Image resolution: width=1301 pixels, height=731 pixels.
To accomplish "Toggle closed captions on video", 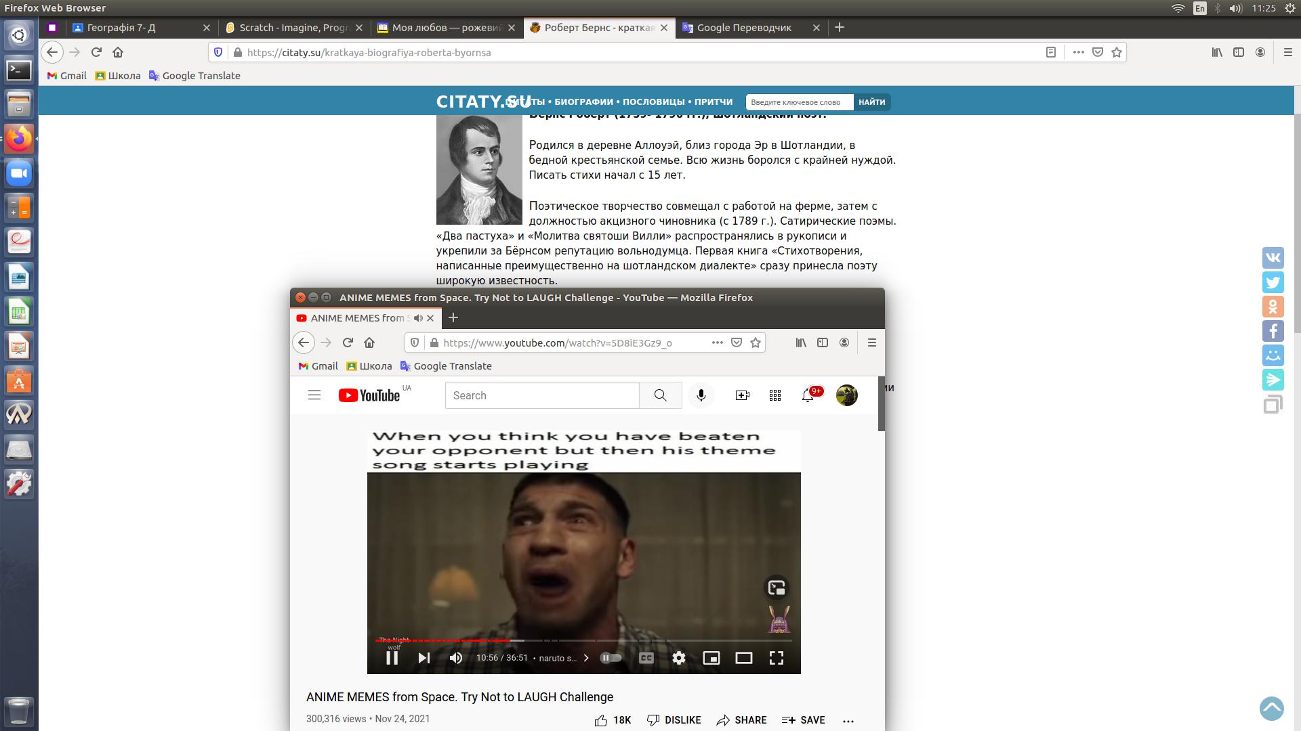I will [646, 658].
